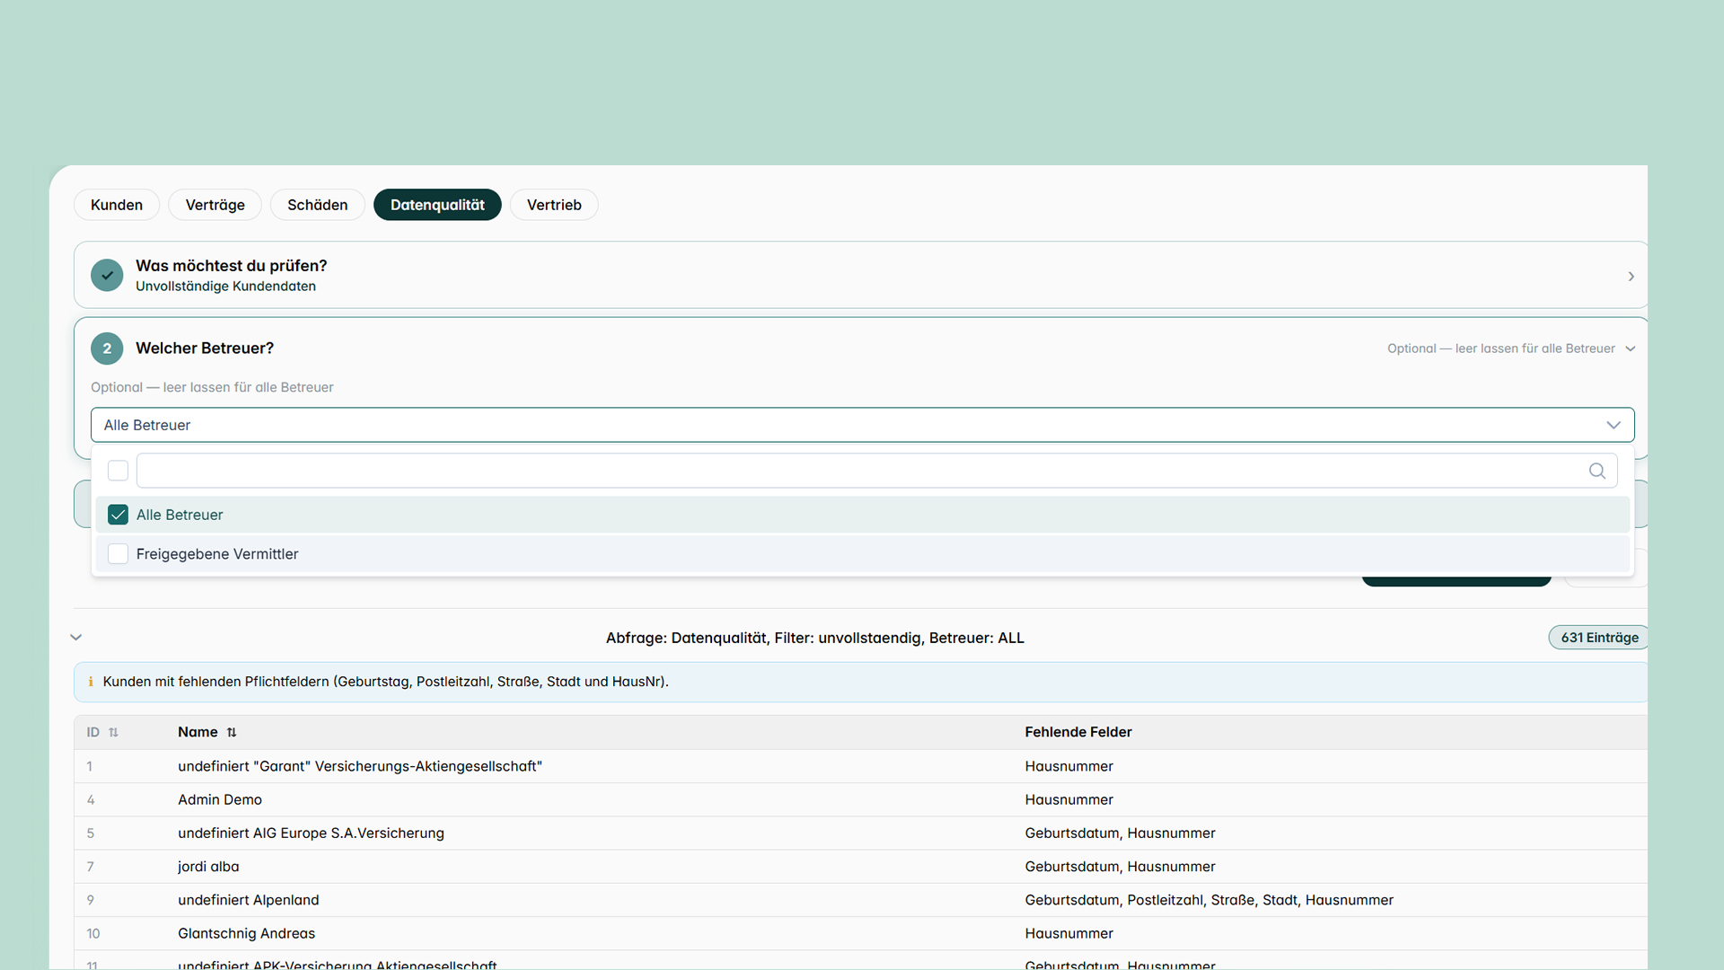The image size is (1724, 970).
Task: Click the query summary 'Abfrage: Datenqualität' title
Action: click(x=814, y=638)
